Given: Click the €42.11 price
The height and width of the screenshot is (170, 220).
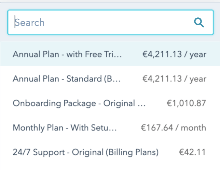Looking at the screenshot, I should click(x=192, y=152).
